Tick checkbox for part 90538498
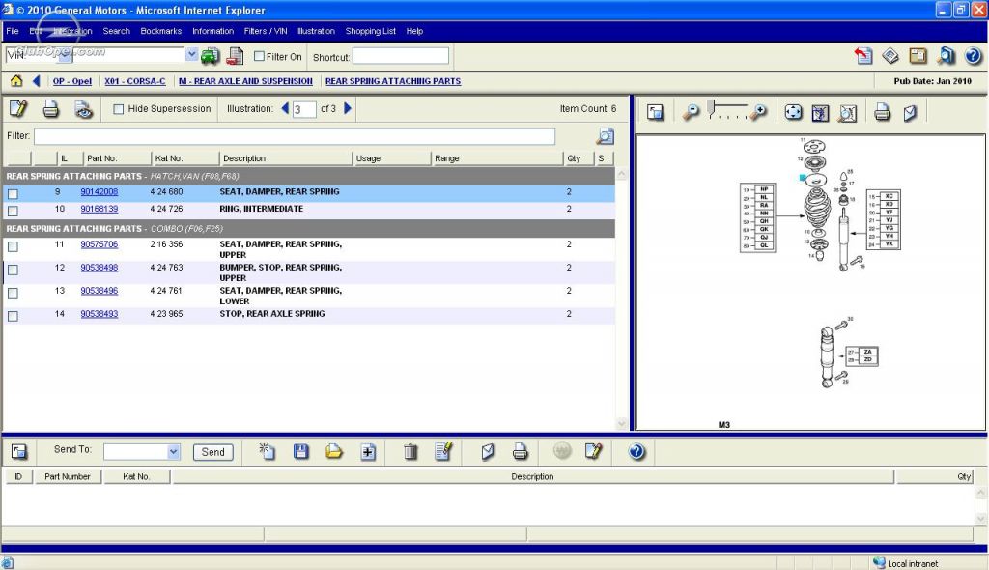The height and width of the screenshot is (570, 989). [x=13, y=270]
